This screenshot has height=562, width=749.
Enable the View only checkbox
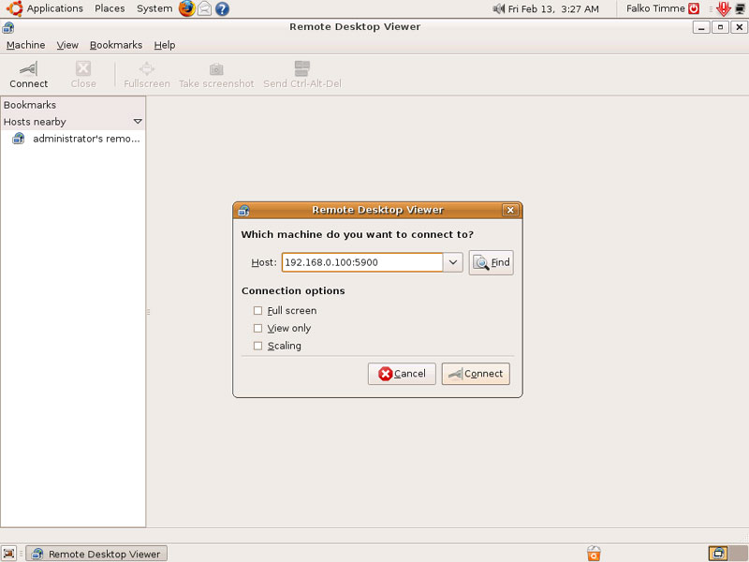point(258,329)
